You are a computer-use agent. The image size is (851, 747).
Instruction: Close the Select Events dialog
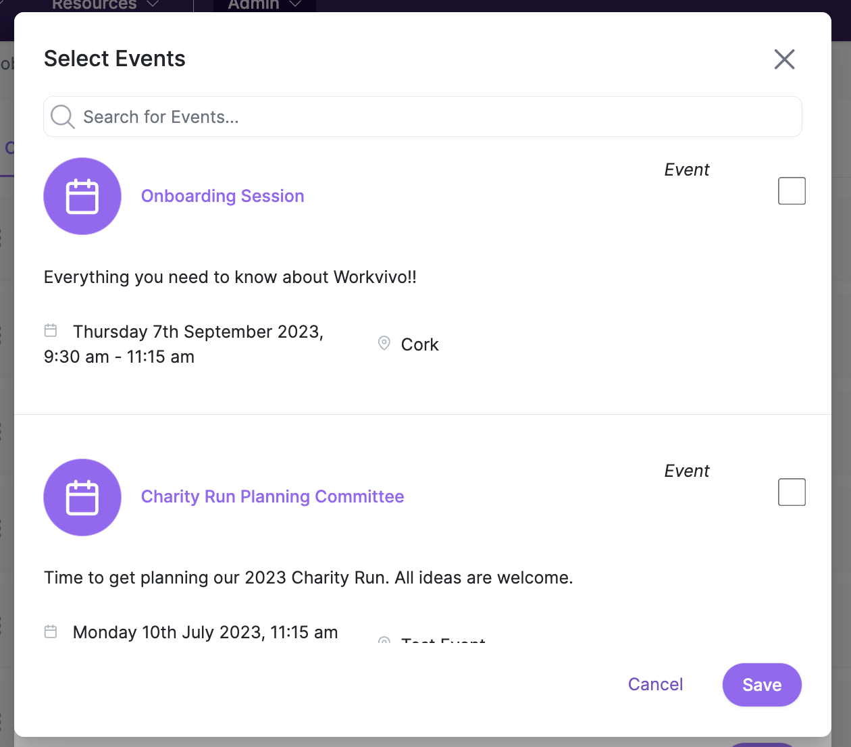[x=784, y=59]
